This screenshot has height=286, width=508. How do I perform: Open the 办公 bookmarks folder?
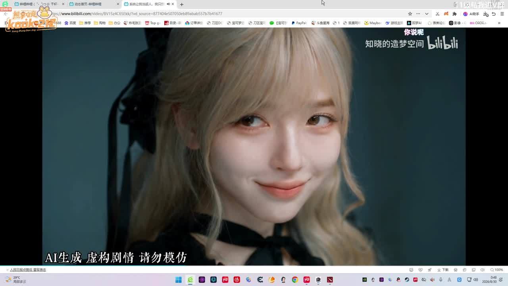click(114, 23)
